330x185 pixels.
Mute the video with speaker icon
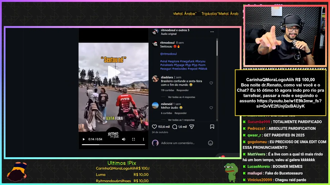point(123,139)
